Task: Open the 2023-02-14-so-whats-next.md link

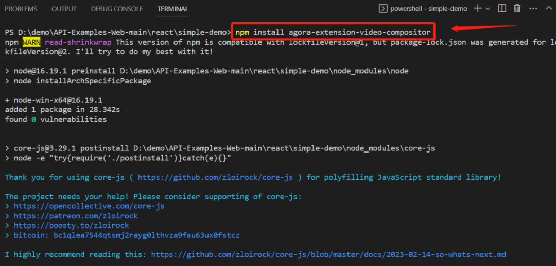Action: [328, 254]
